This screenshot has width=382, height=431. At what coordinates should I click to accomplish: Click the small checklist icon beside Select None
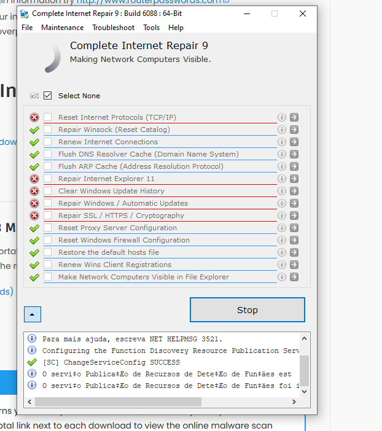tap(34, 96)
